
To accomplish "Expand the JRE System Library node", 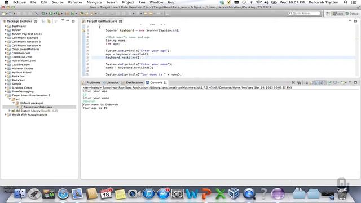I will pyautogui.click(x=10, y=111).
